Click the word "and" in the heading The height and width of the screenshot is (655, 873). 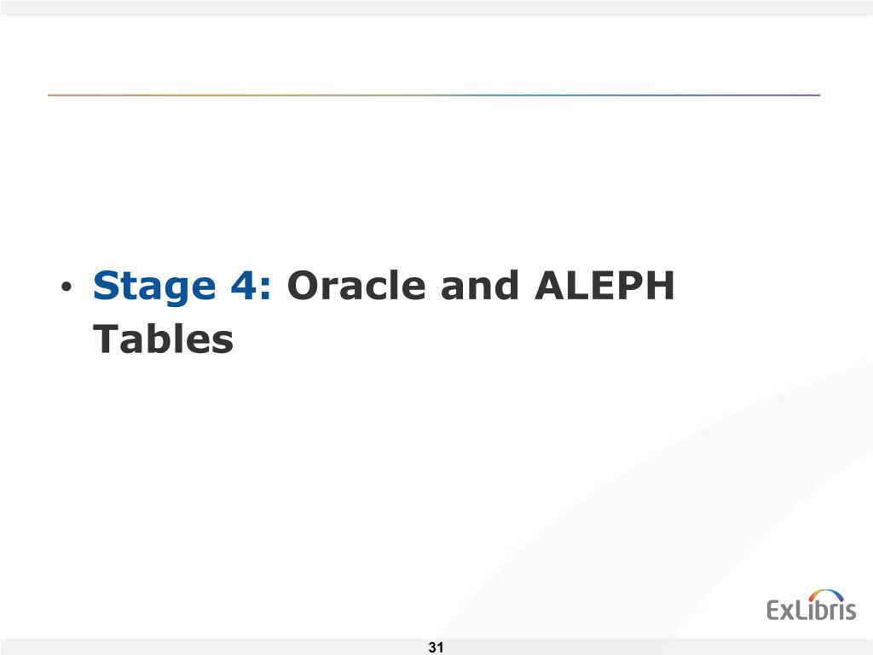[x=479, y=285]
